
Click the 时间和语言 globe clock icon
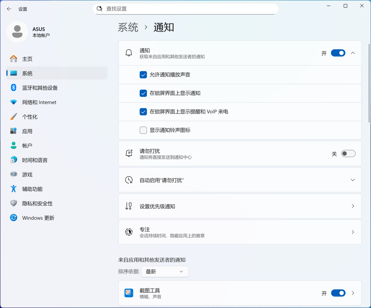13,160
